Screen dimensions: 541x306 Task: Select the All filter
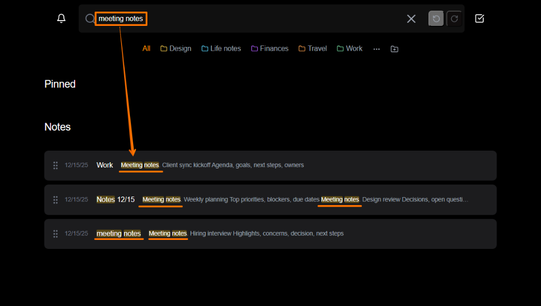pyautogui.click(x=146, y=48)
